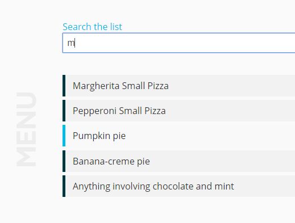The height and width of the screenshot is (223, 295).
Task: Click dark accent bar beside Margherita Small Pizza
Action: (64, 86)
